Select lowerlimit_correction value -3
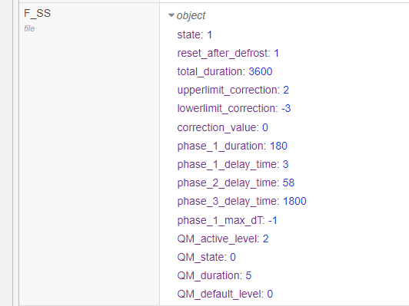This screenshot has width=409, height=306. pos(286,108)
